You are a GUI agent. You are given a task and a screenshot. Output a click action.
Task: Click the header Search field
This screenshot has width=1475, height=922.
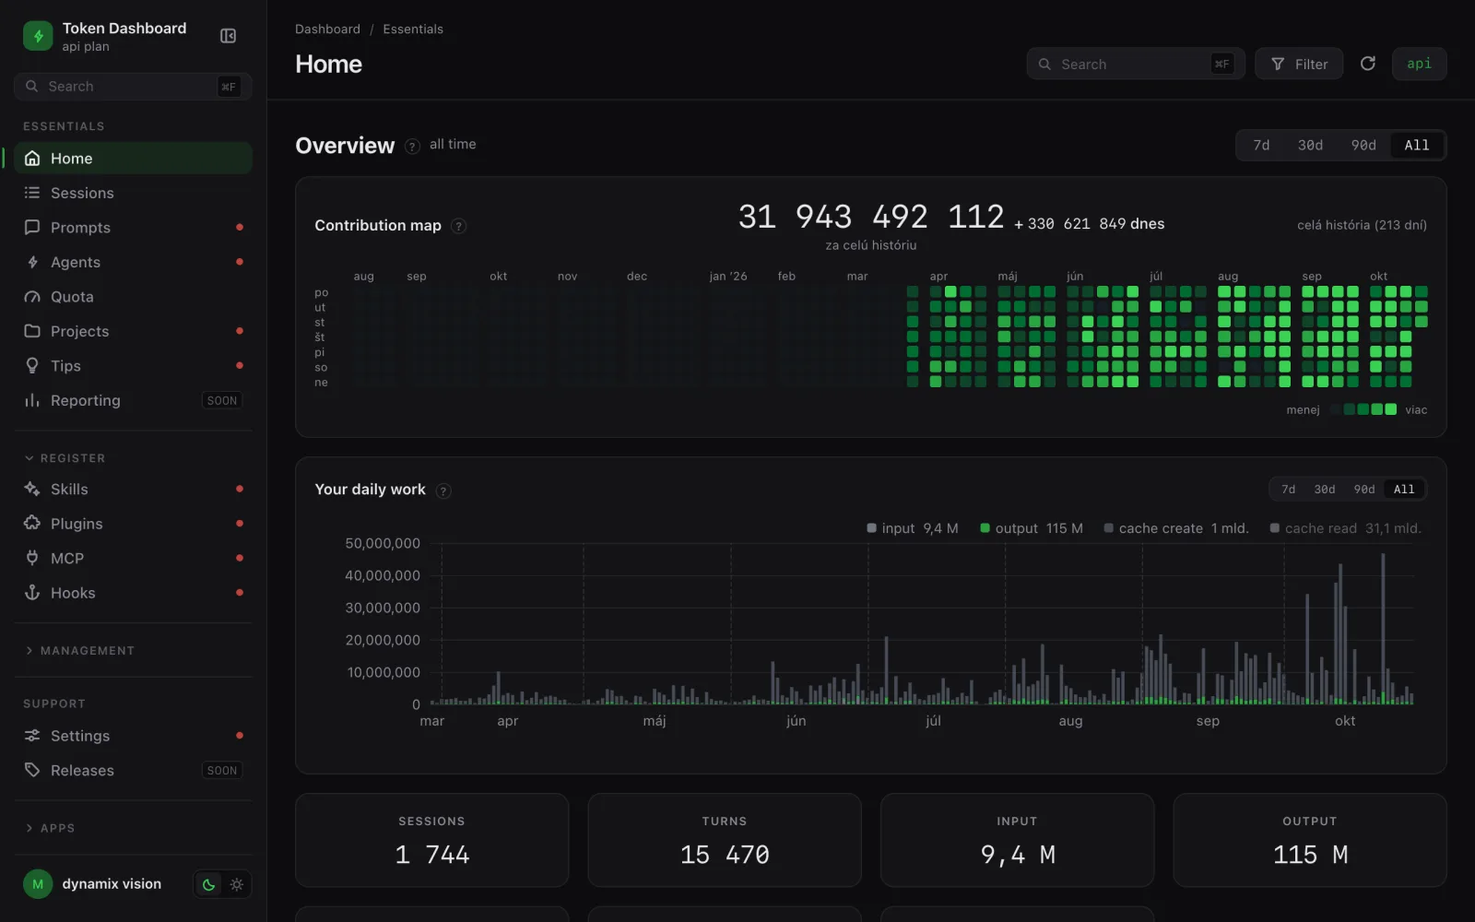click(x=1136, y=64)
